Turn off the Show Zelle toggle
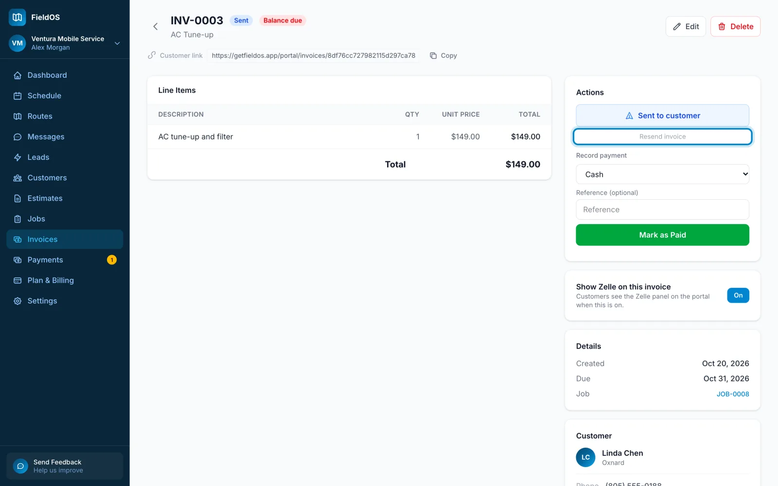Screen dimensions: 778x486 tap(738, 295)
